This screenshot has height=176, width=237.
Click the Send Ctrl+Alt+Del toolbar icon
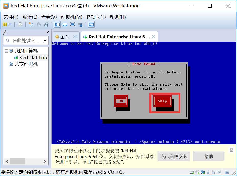coord(20,24)
